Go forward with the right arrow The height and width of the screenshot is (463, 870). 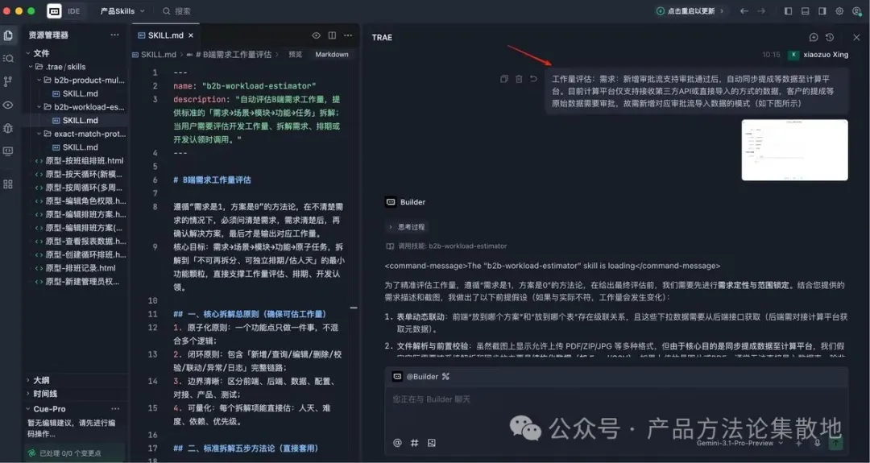coord(761,11)
